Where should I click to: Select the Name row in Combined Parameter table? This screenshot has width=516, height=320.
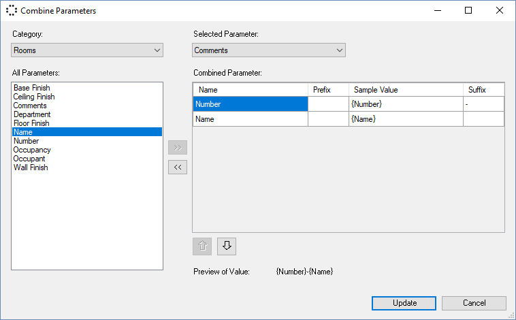[x=250, y=119]
